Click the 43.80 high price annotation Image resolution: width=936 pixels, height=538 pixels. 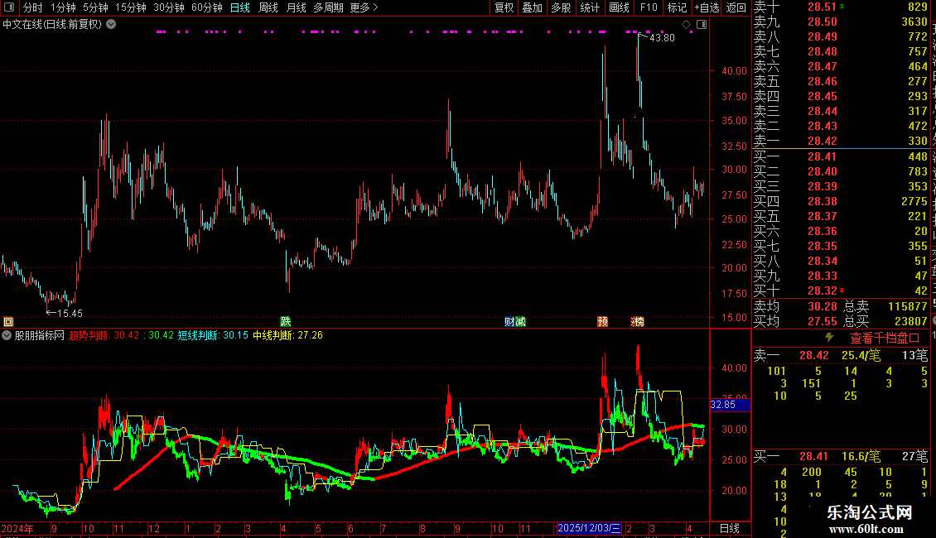click(662, 38)
